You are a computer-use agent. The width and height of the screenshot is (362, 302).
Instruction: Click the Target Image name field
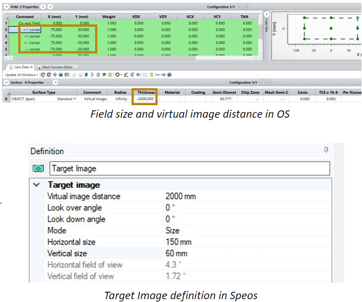click(x=190, y=168)
